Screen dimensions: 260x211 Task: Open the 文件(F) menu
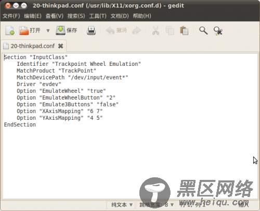11,16
